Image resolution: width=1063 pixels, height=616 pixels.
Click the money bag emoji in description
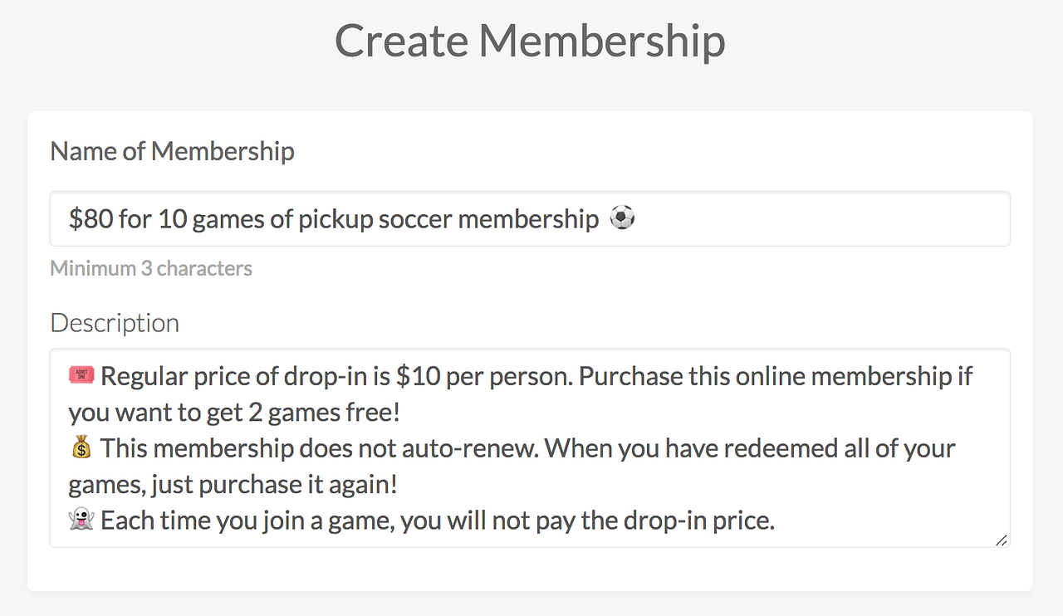coord(81,448)
